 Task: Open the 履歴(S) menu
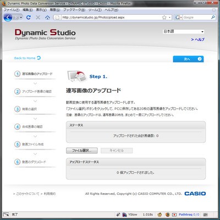pos(55,10)
